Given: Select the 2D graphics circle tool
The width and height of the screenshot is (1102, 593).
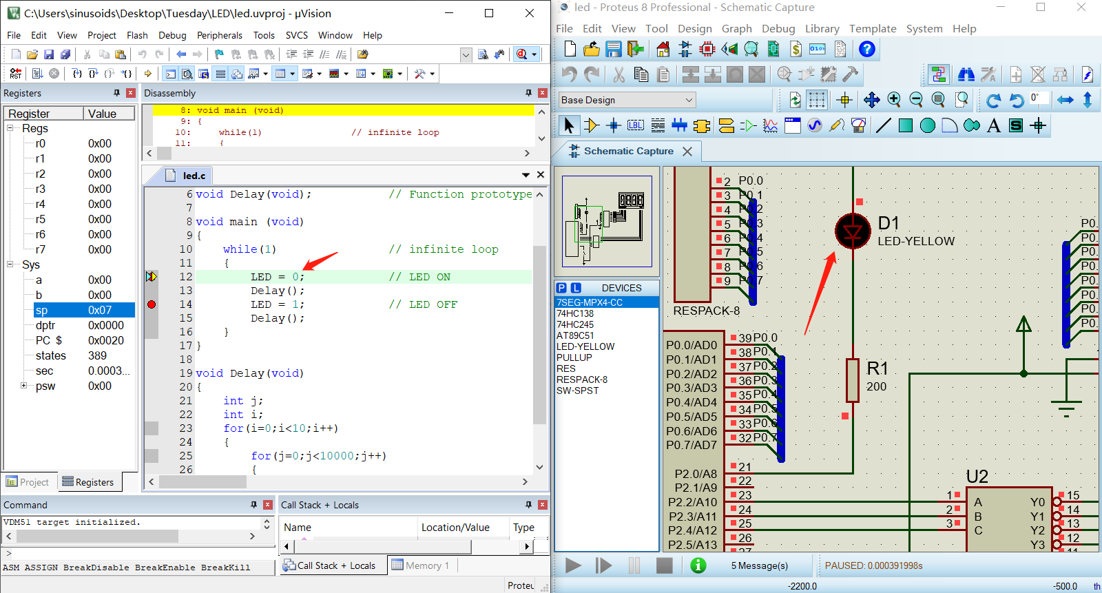Looking at the screenshot, I should click(928, 125).
